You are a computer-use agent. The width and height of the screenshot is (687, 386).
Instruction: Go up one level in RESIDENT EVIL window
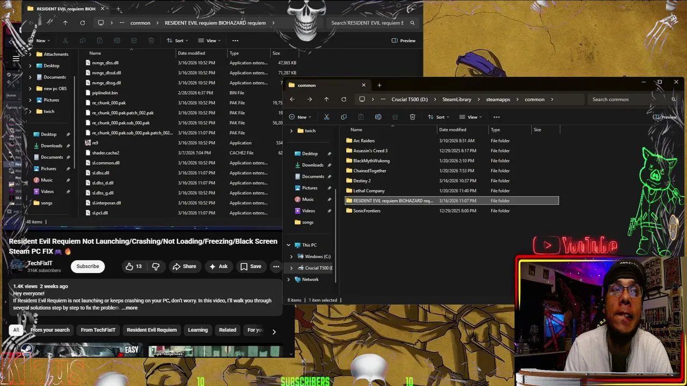tap(65, 23)
